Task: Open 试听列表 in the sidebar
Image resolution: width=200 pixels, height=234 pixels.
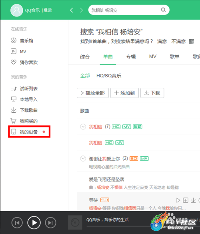Action: pos(24,89)
